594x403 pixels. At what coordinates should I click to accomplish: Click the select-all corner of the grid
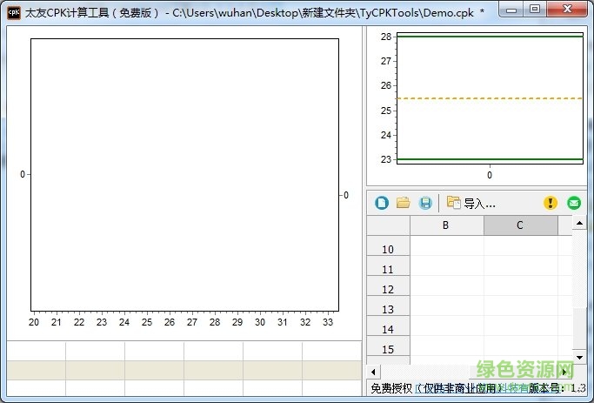point(388,225)
